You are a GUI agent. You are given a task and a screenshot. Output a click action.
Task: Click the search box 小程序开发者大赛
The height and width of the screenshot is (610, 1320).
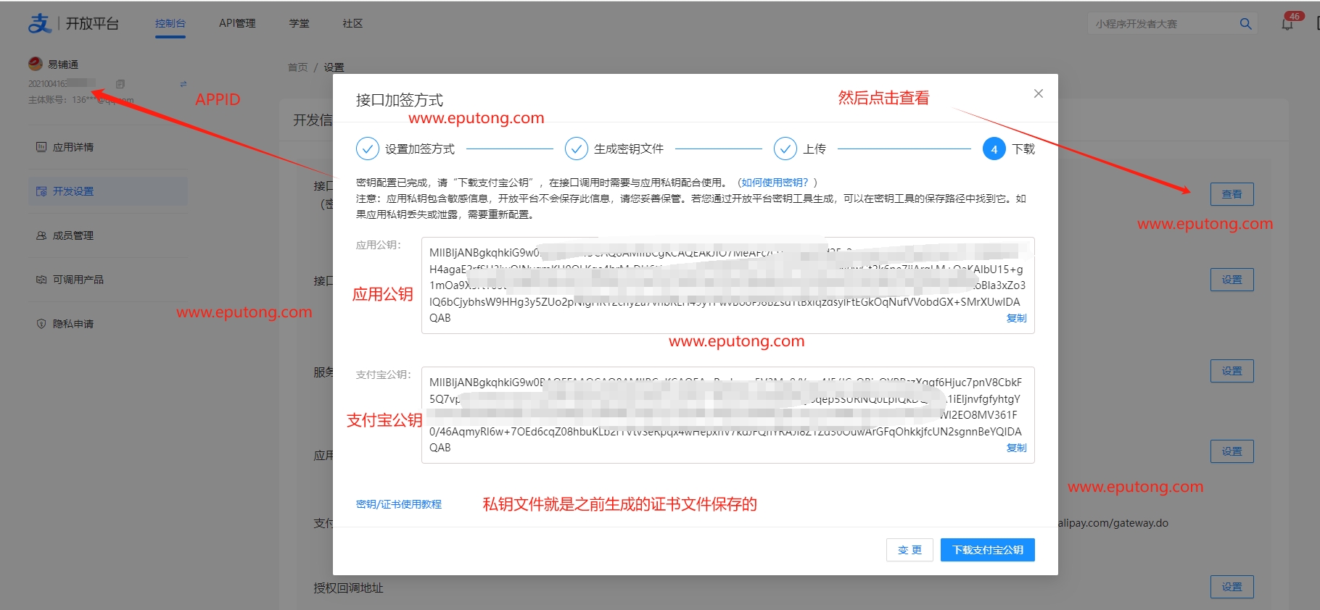[x=1162, y=24]
